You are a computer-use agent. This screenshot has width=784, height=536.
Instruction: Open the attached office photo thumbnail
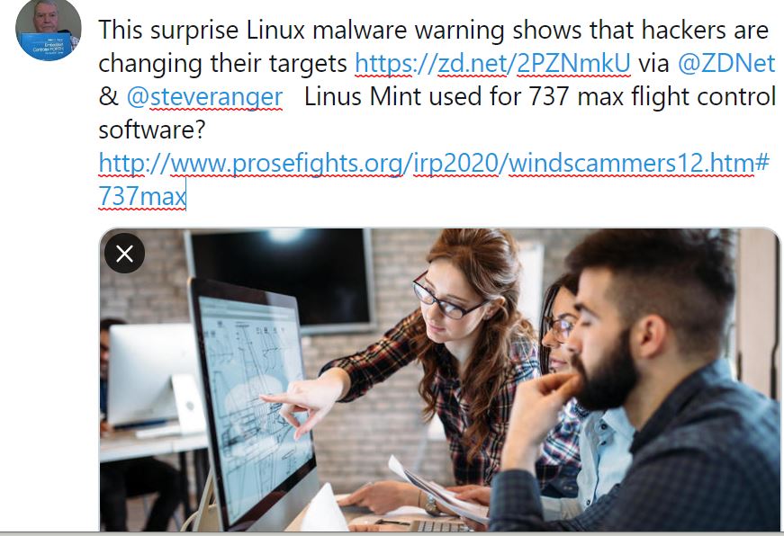(x=439, y=380)
